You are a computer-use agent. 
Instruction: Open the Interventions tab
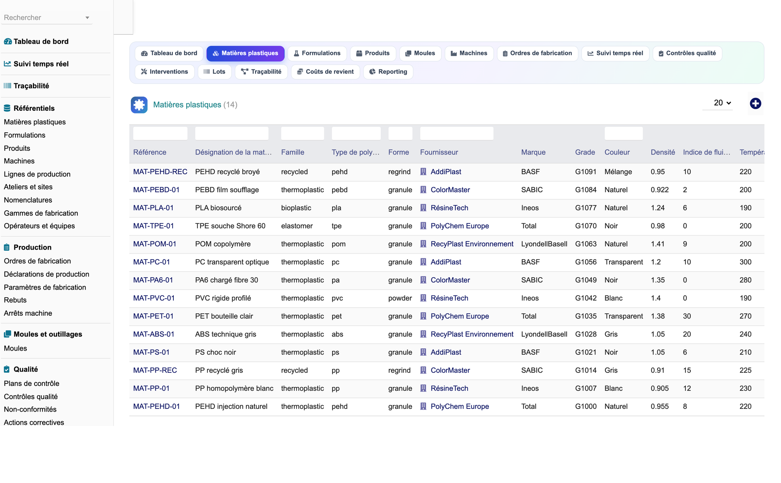pos(165,72)
